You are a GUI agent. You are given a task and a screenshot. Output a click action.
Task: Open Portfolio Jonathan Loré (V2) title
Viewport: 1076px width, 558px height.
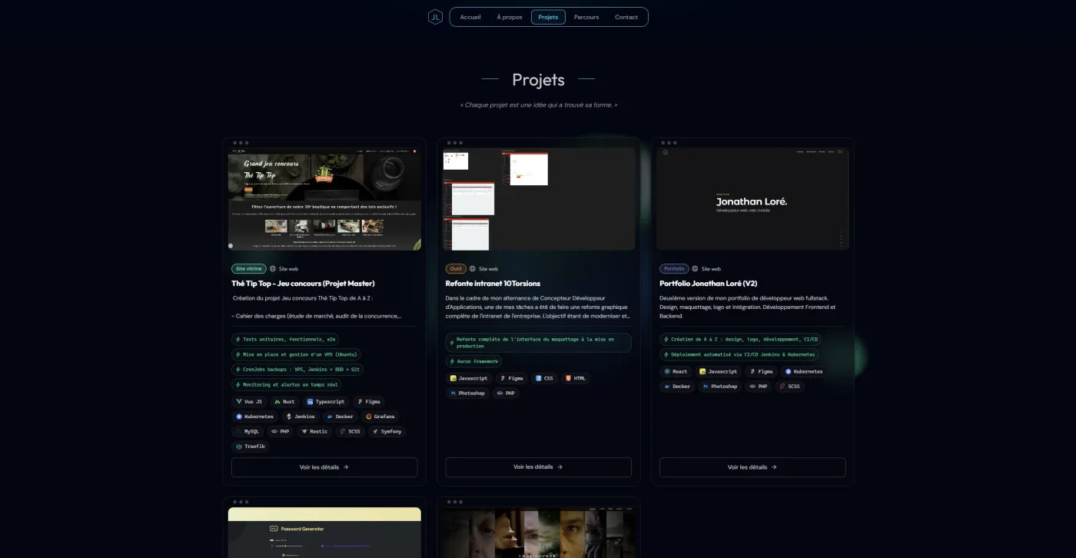coord(709,284)
